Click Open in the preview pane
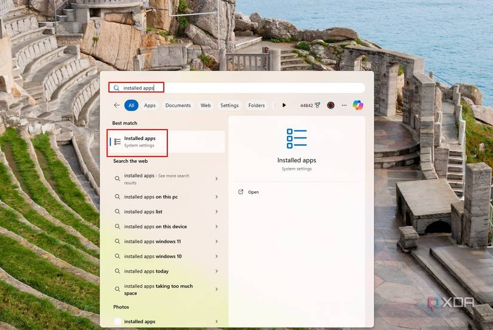This screenshot has width=493, height=330. click(253, 192)
